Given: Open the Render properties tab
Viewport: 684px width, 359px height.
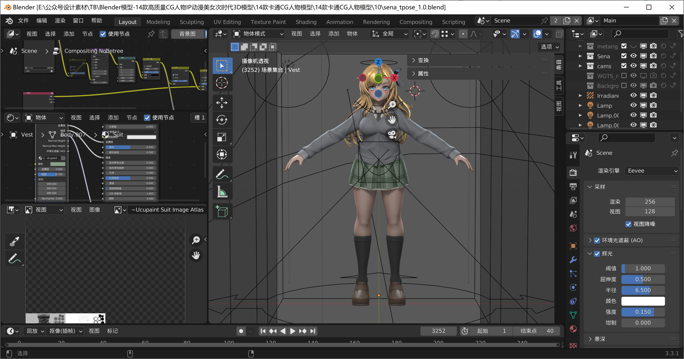Looking at the screenshot, I should [x=573, y=172].
